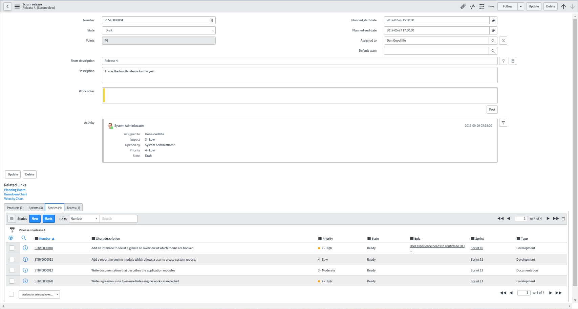
Task: Switch to the Sprints (3) tab
Action: [x=36, y=208]
